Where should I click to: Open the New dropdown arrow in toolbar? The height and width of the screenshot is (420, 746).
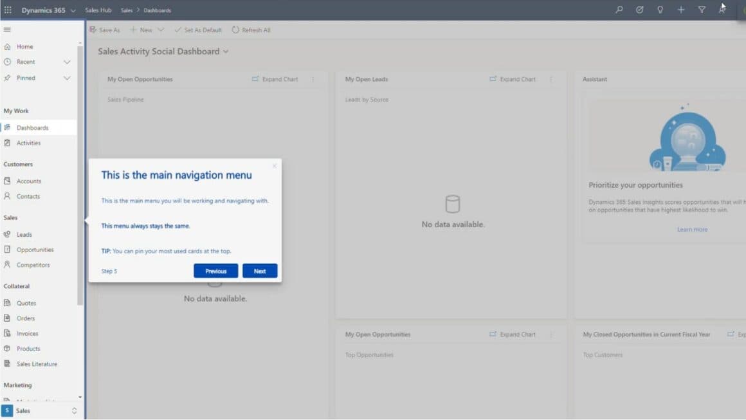(x=161, y=30)
